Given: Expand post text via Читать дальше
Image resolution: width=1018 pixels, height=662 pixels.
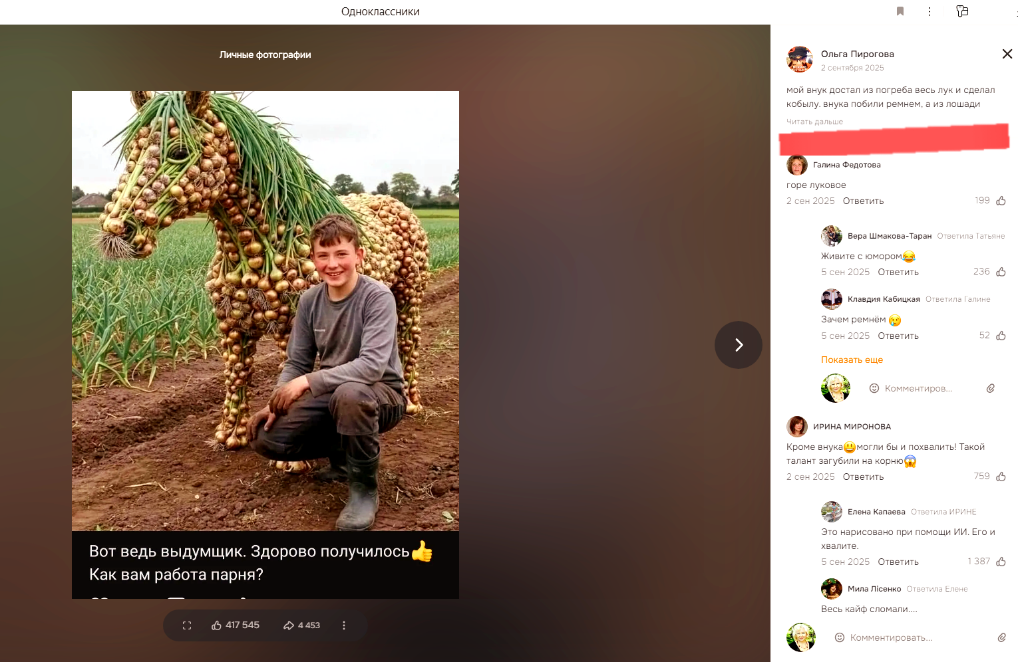Looking at the screenshot, I should pyautogui.click(x=814, y=122).
